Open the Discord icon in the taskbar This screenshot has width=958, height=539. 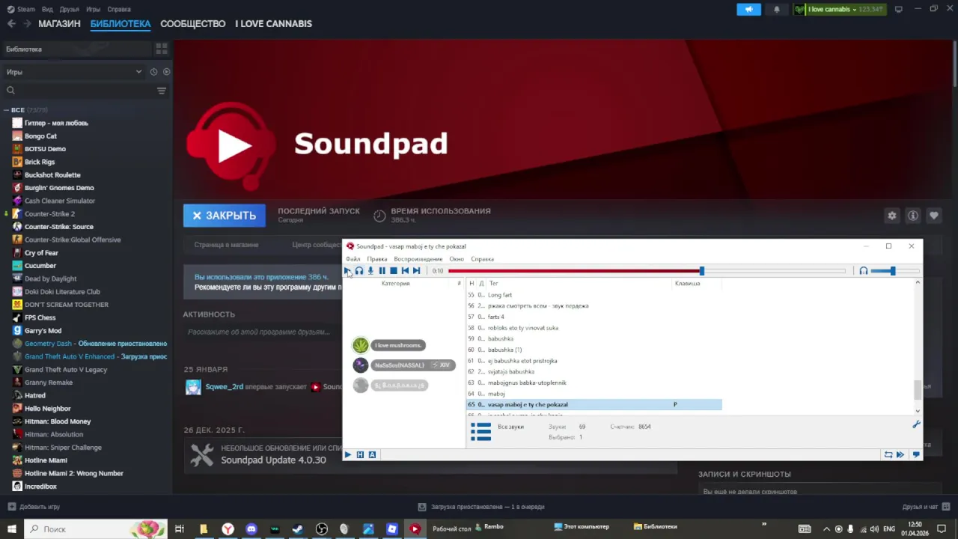(251, 529)
